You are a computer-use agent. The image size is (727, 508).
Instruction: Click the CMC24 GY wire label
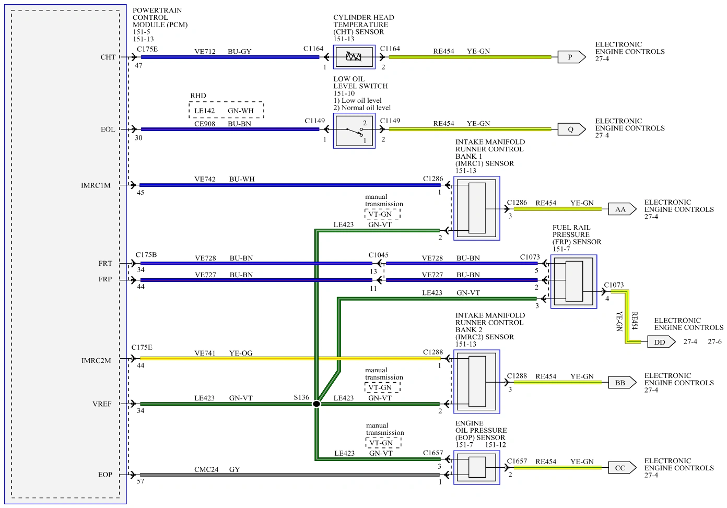pyautogui.click(x=217, y=469)
